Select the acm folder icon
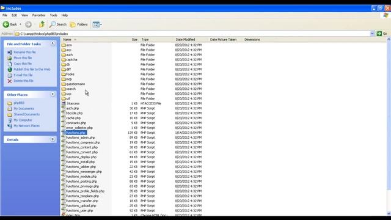 click(x=64, y=45)
